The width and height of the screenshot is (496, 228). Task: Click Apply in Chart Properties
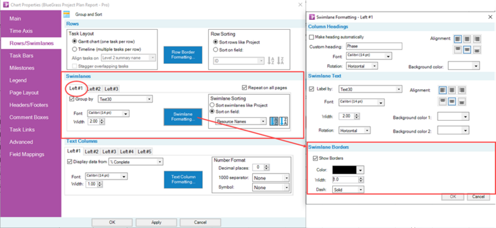pyautogui.click(x=156, y=222)
